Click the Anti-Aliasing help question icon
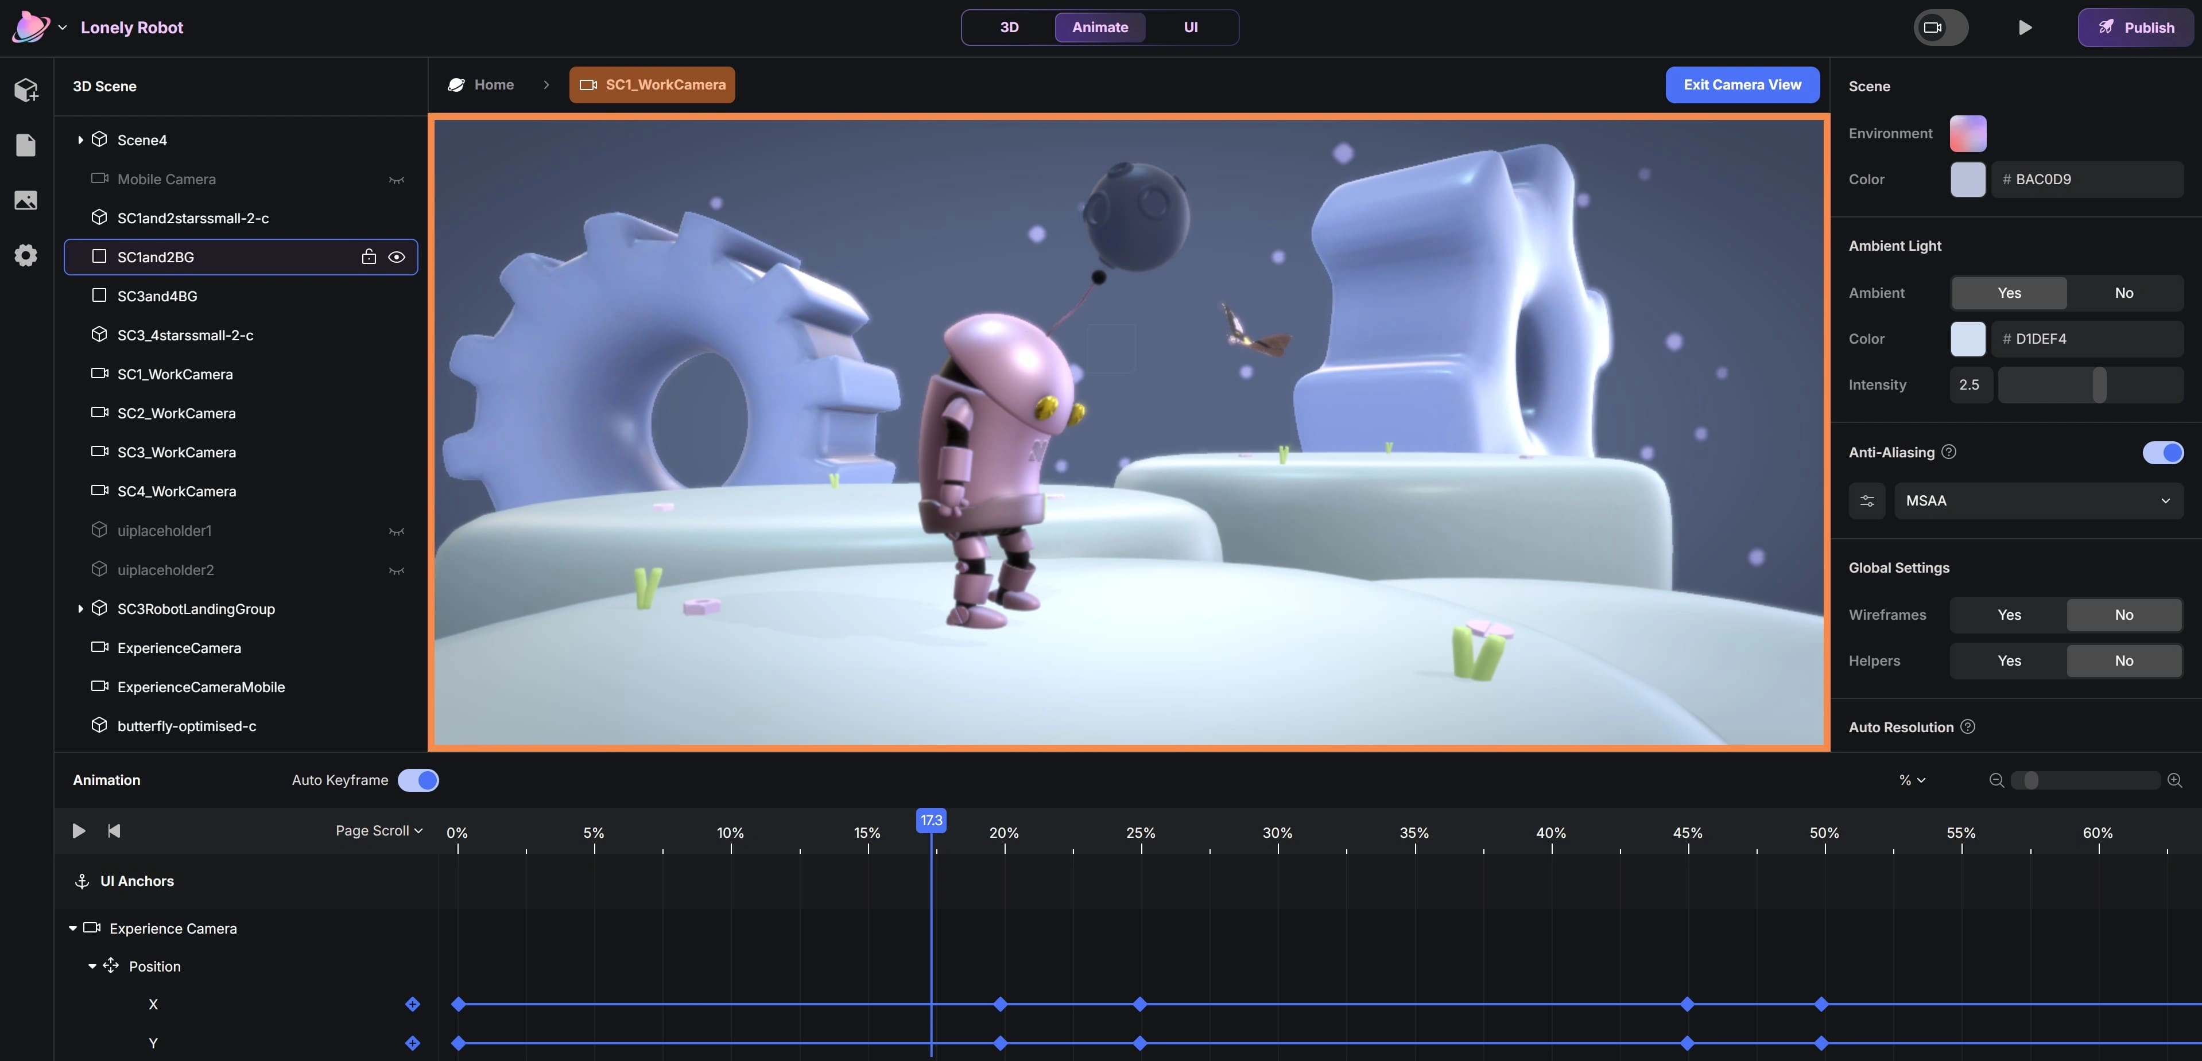 pyautogui.click(x=1949, y=452)
